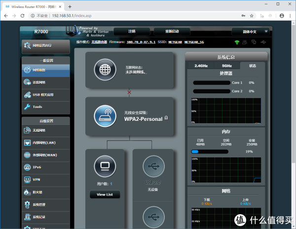
Task: Open the firewall menu item
Action: point(46,192)
